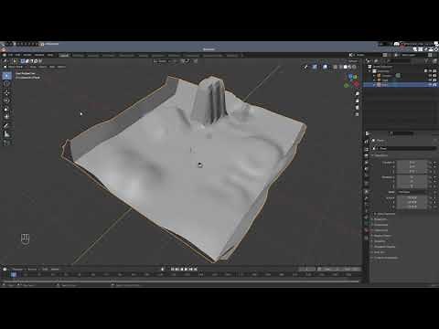Click the Scale Z value field
Screen dimensions: 439x329
(x=412, y=207)
